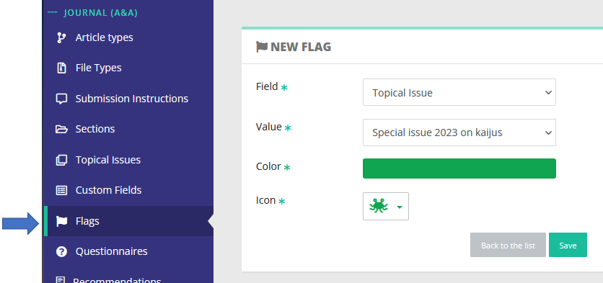The height and width of the screenshot is (283, 603).
Task: Open the green Color swatch picker
Action: coord(459,169)
